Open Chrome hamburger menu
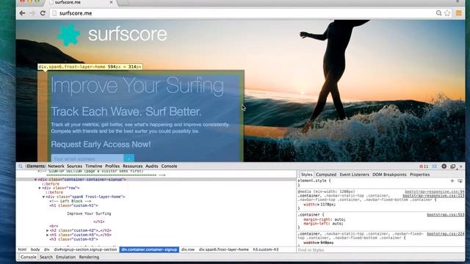 (458, 13)
